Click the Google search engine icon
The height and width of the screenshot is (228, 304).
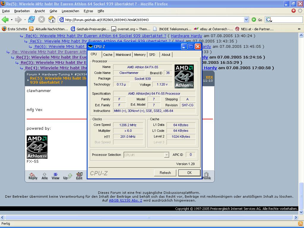(269, 20)
